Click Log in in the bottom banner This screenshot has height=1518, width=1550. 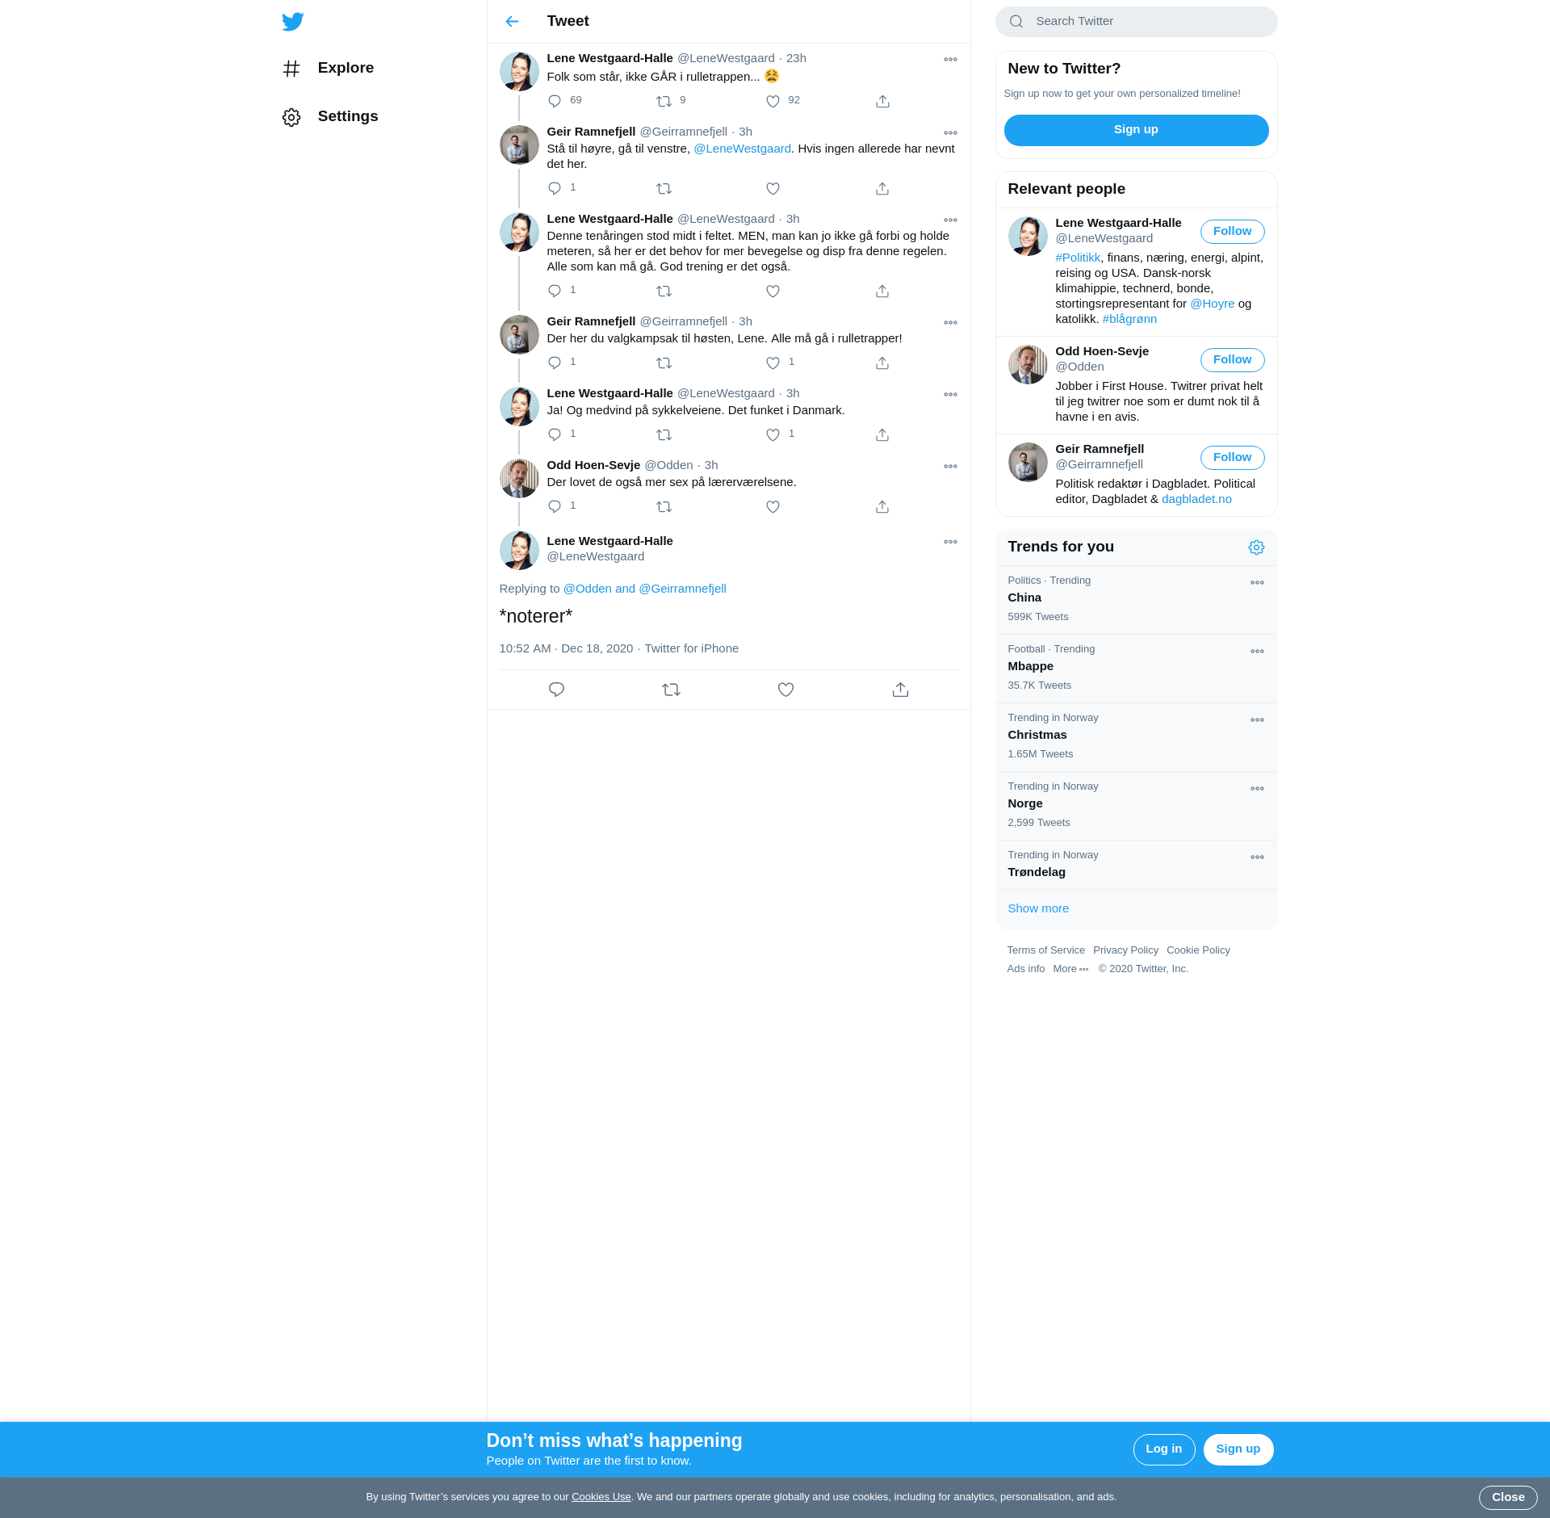pyautogui.click(x=1163, y=1449)
